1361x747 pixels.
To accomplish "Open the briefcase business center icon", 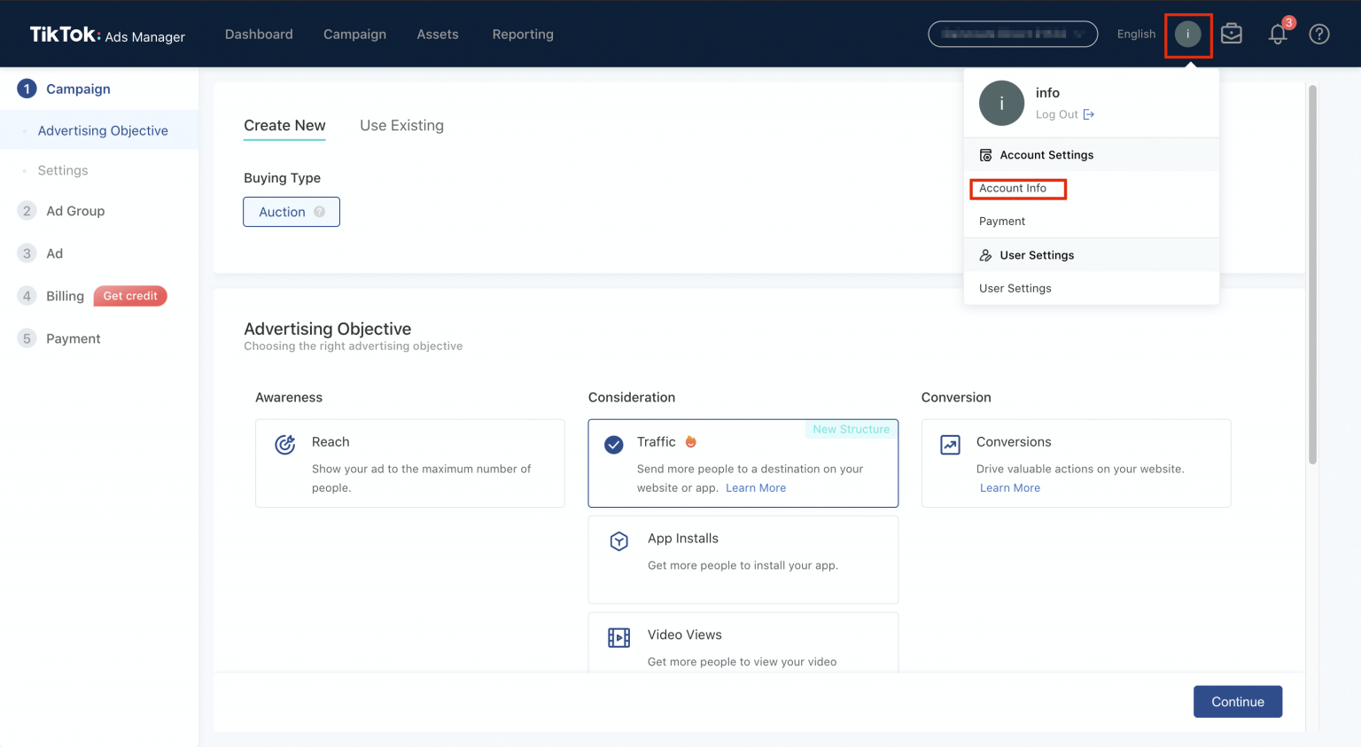I will (1231, 34).
